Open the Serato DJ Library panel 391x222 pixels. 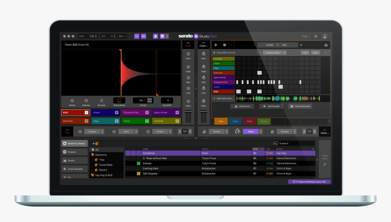[75, 143]
